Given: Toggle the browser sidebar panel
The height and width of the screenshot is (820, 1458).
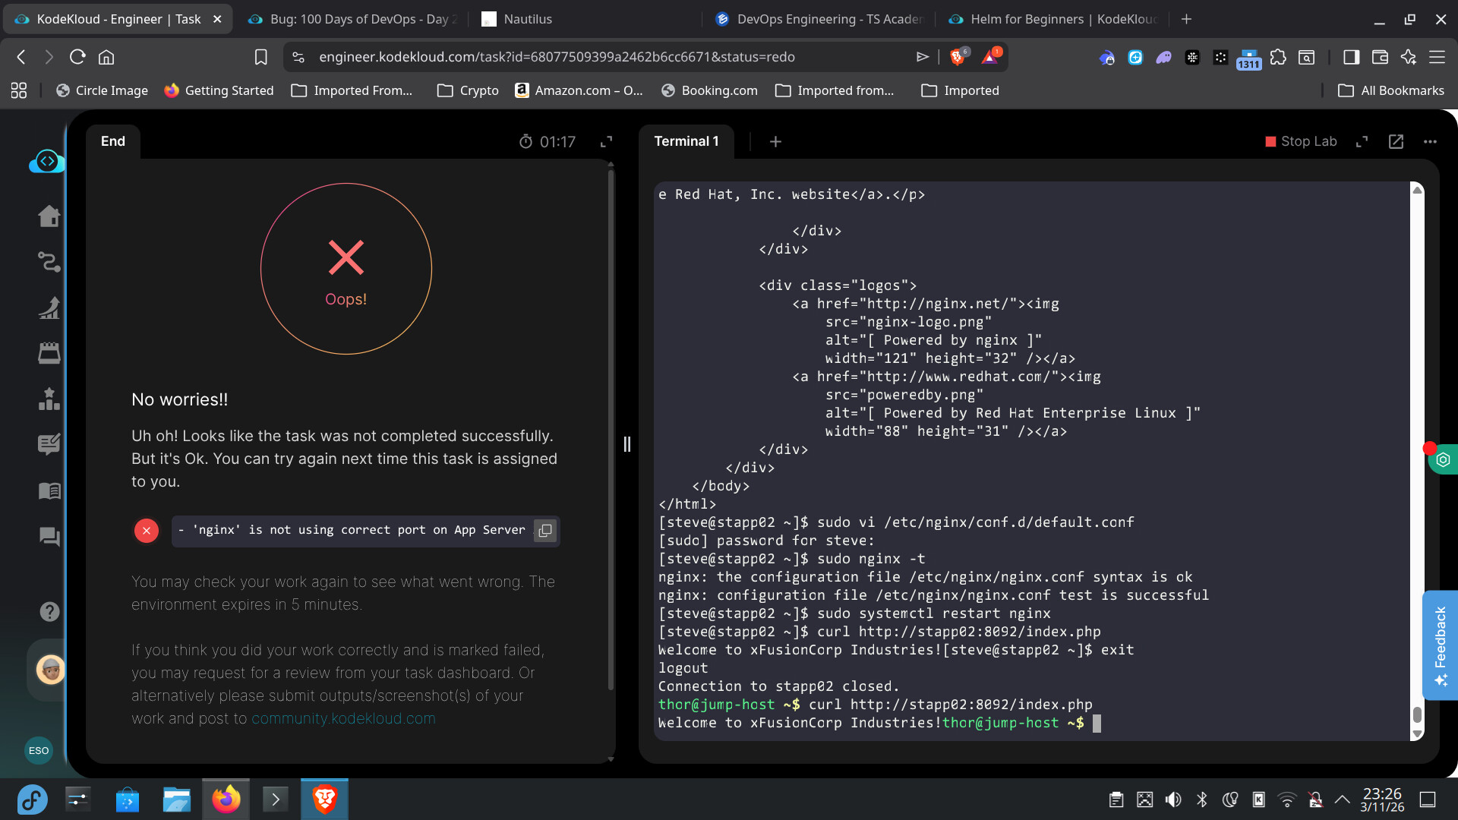Looking at the screenshot, I should click(x=1351, y=57).
